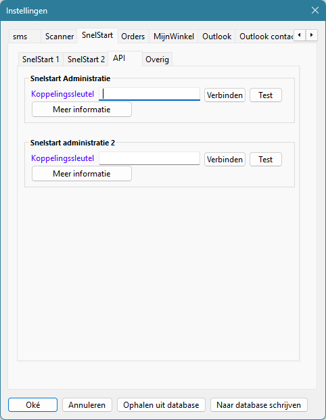Open the Outlook contacten tab
The width and height of the screenshot is (326, 420).
point(264,37)
